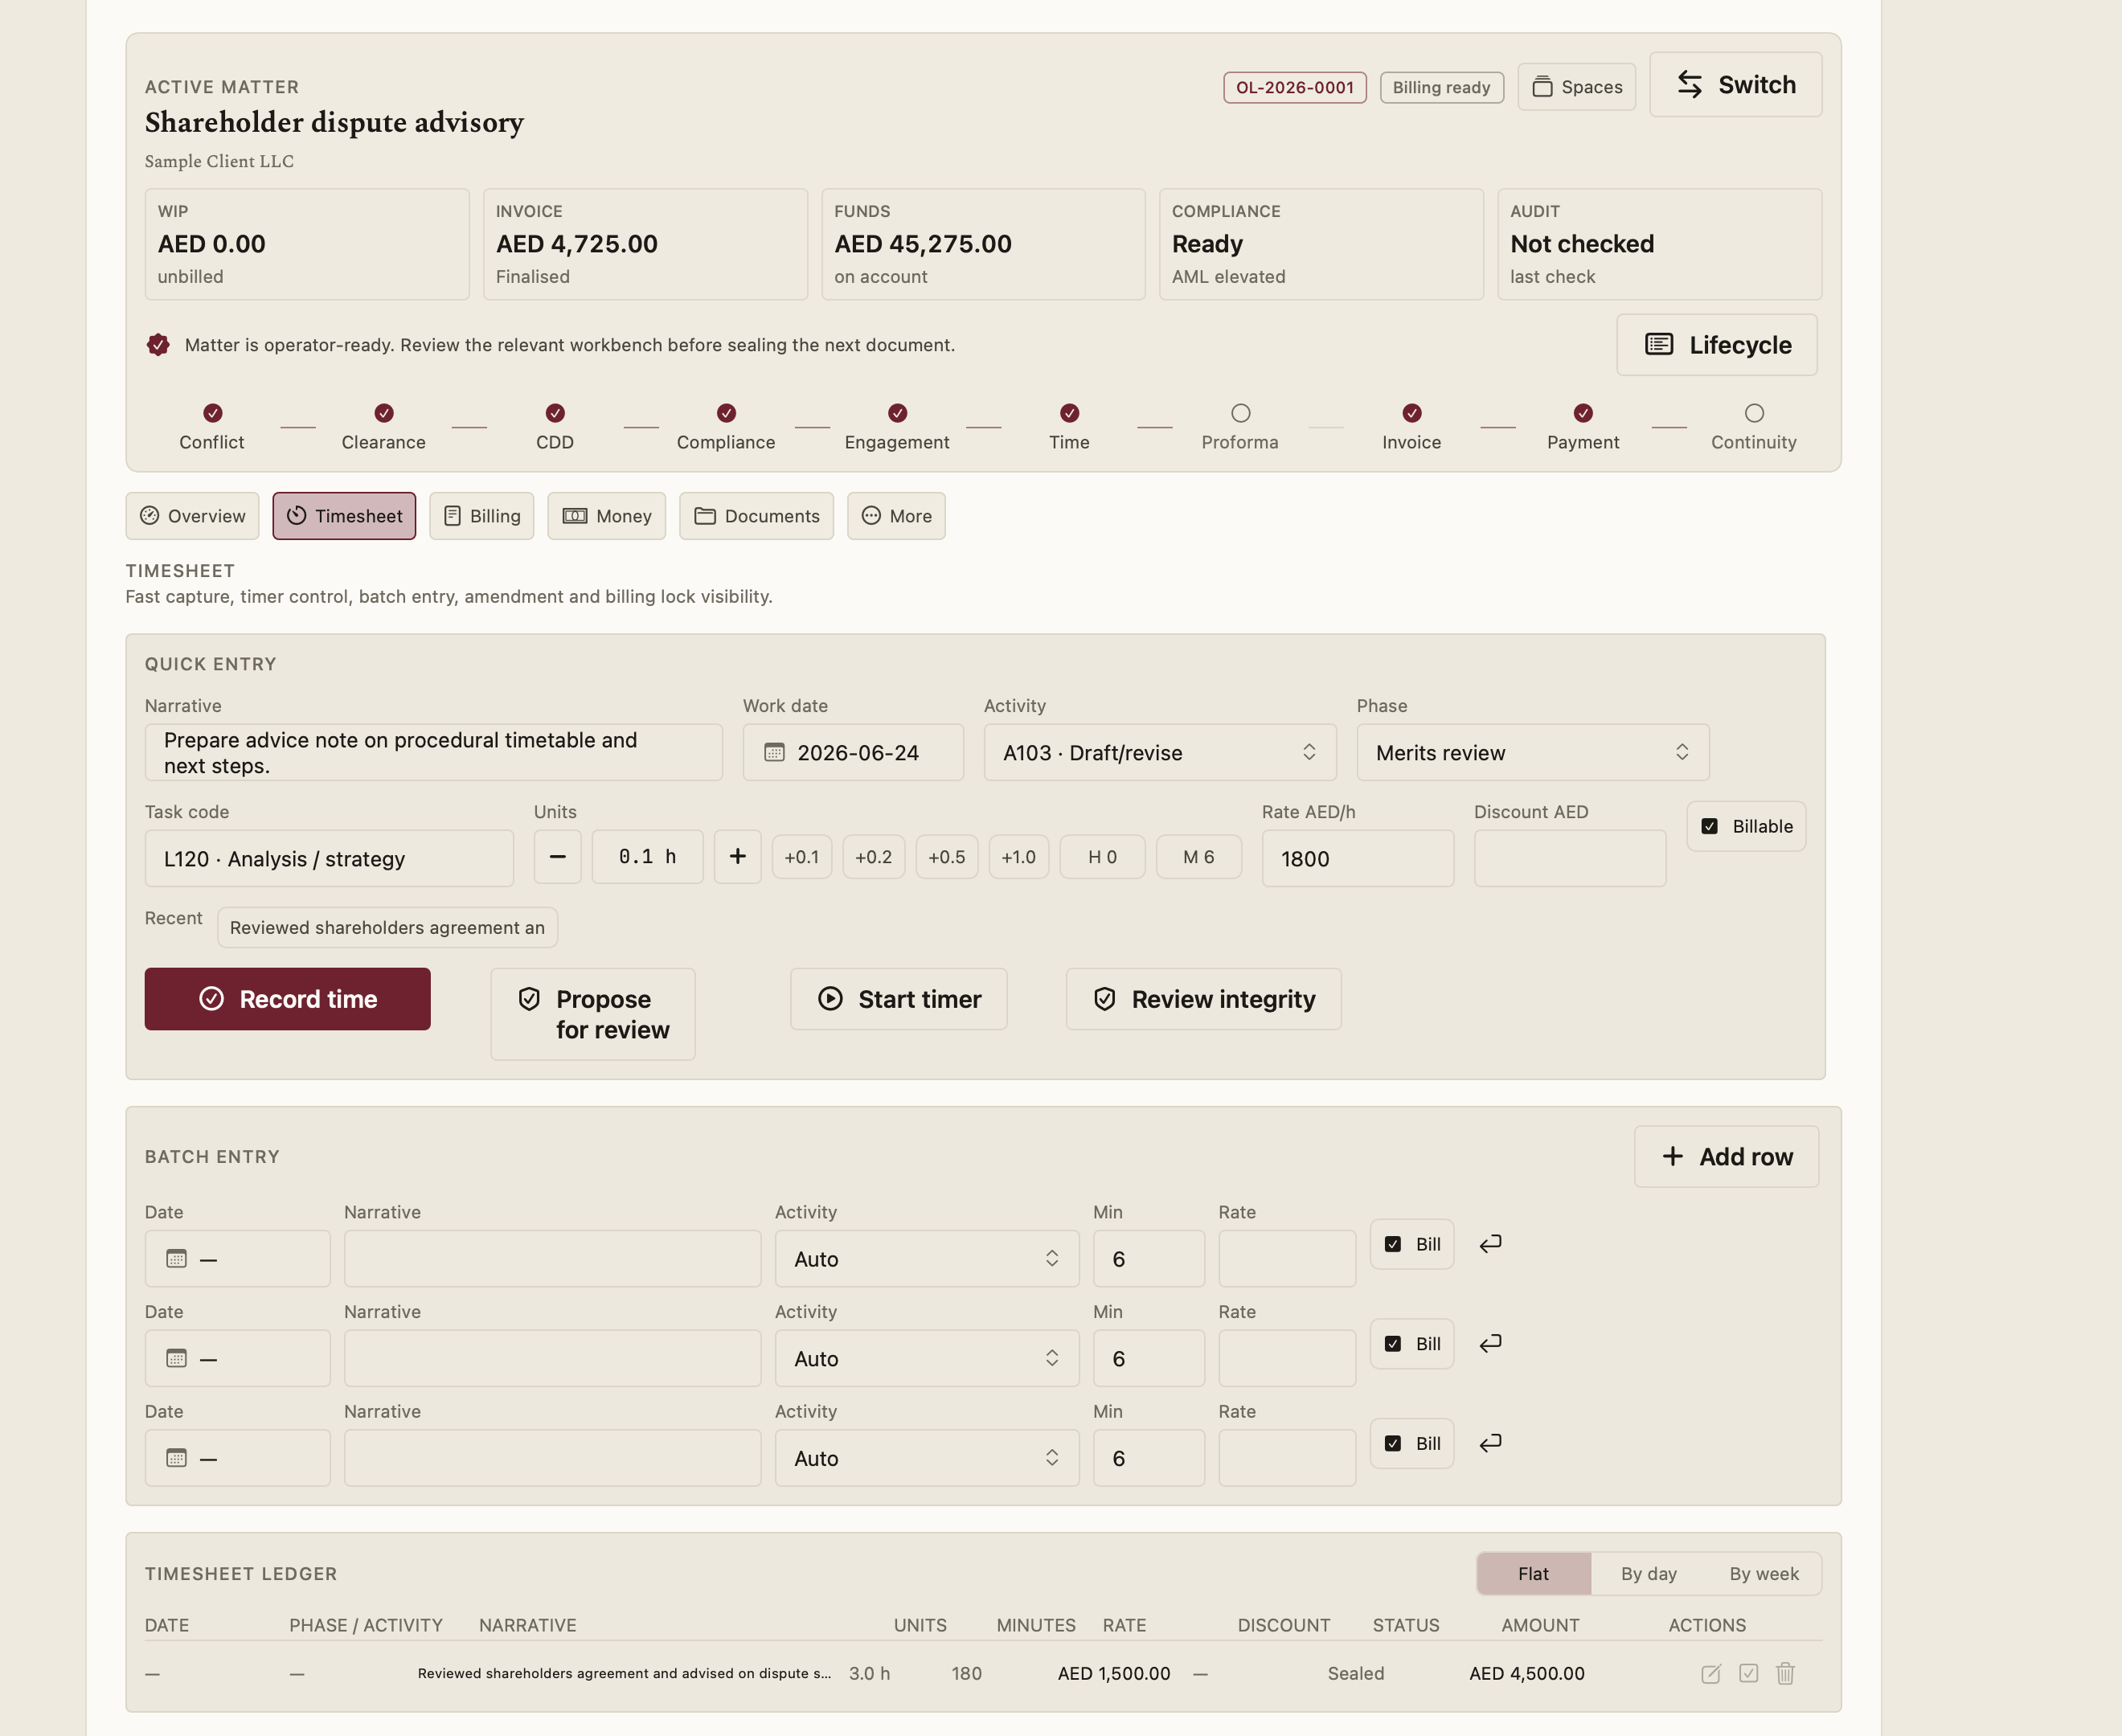Click the Billing ready status badge
The image size is (2122, 1736).
click(1441, 87)
